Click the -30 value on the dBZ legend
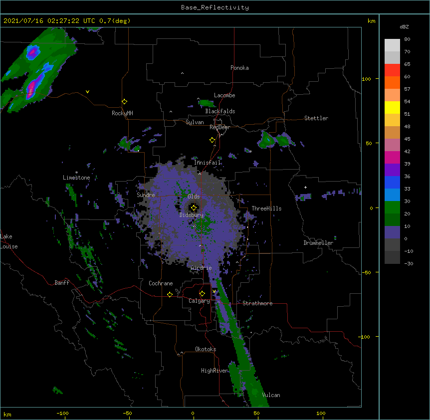Viewport: 430px width, 420px height. pos(409,264)
